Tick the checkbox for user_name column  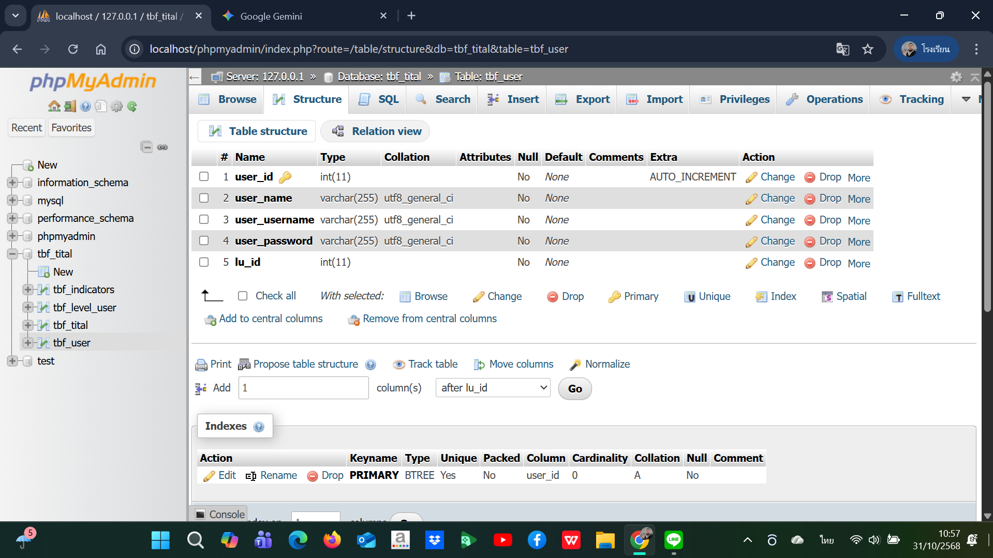pos(204,198)
